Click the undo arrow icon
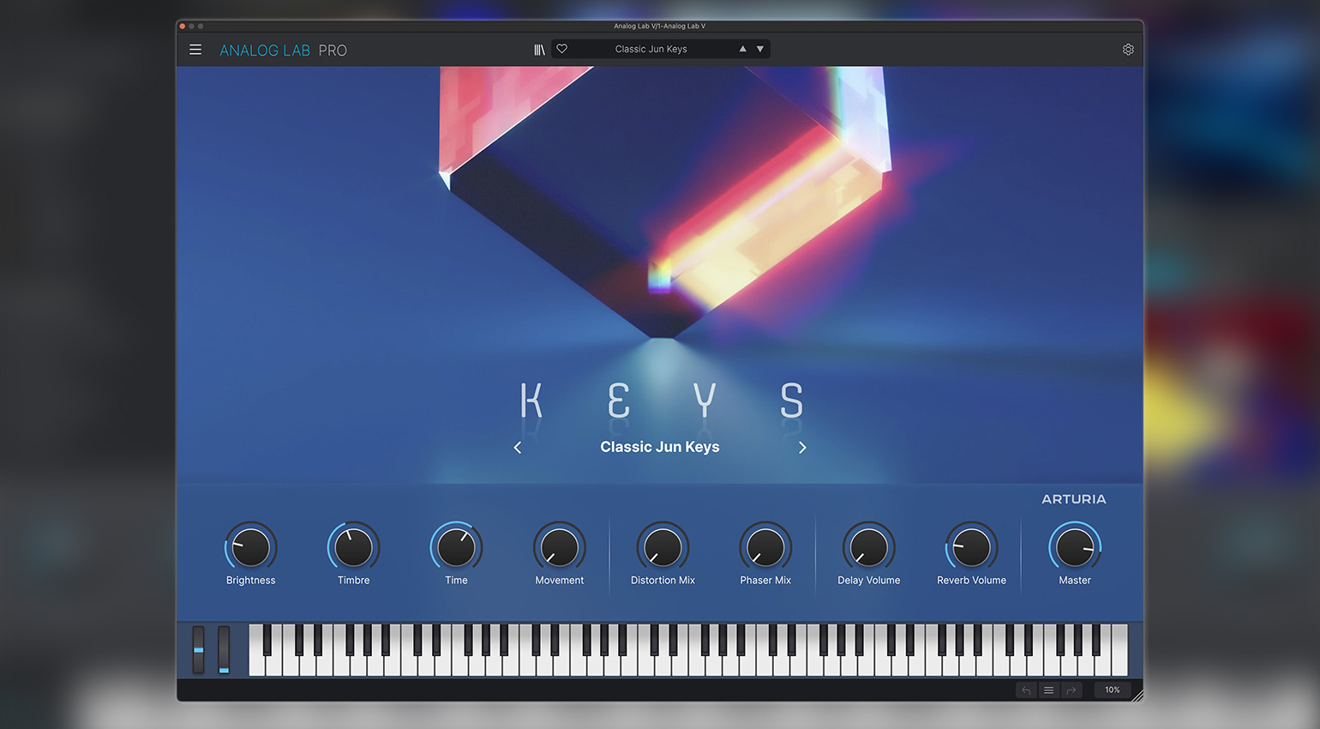The image size is (1320, 729). (x=1026, y=690)
